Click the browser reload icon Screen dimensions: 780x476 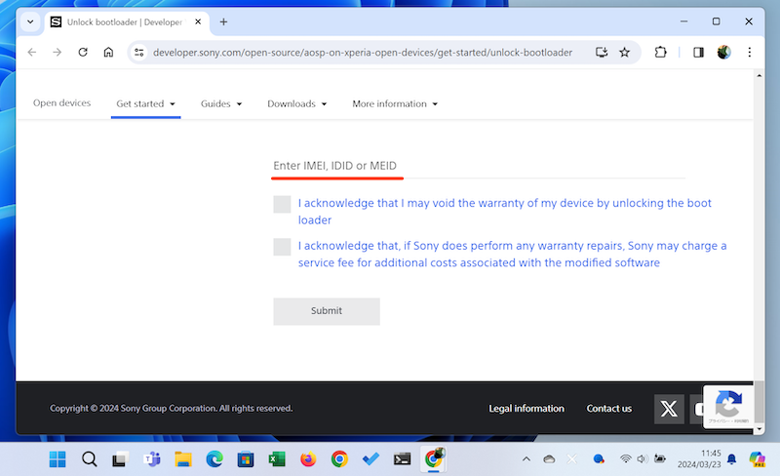[83, 52]
